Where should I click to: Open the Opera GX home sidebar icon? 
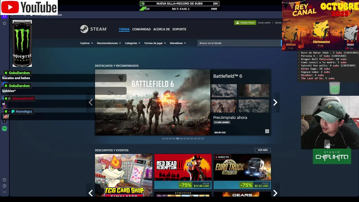(4, 16)
